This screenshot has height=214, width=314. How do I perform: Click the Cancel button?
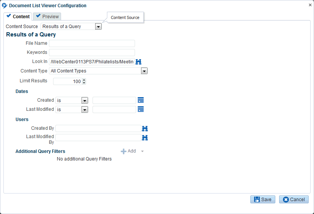(294, 200)
